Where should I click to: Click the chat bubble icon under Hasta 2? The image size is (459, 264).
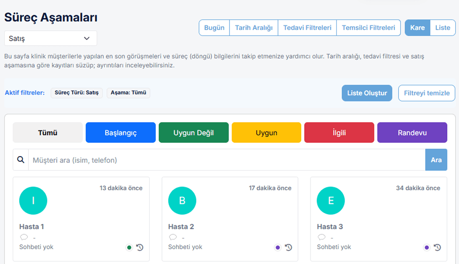point(172,237)
